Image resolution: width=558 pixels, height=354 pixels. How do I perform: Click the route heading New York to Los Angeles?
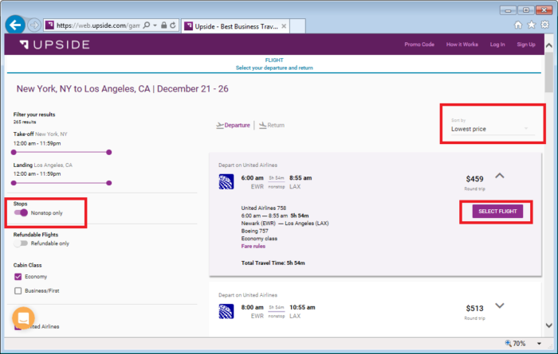pos(123,89)
